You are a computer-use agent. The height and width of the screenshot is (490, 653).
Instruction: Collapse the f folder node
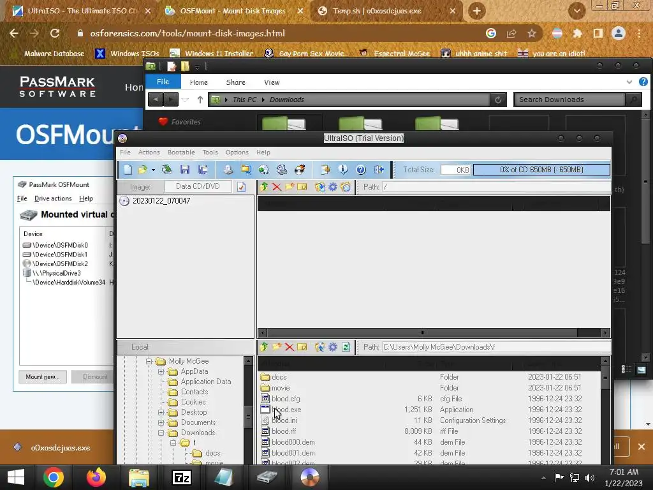pyautogui.click(x=173, y=443)
